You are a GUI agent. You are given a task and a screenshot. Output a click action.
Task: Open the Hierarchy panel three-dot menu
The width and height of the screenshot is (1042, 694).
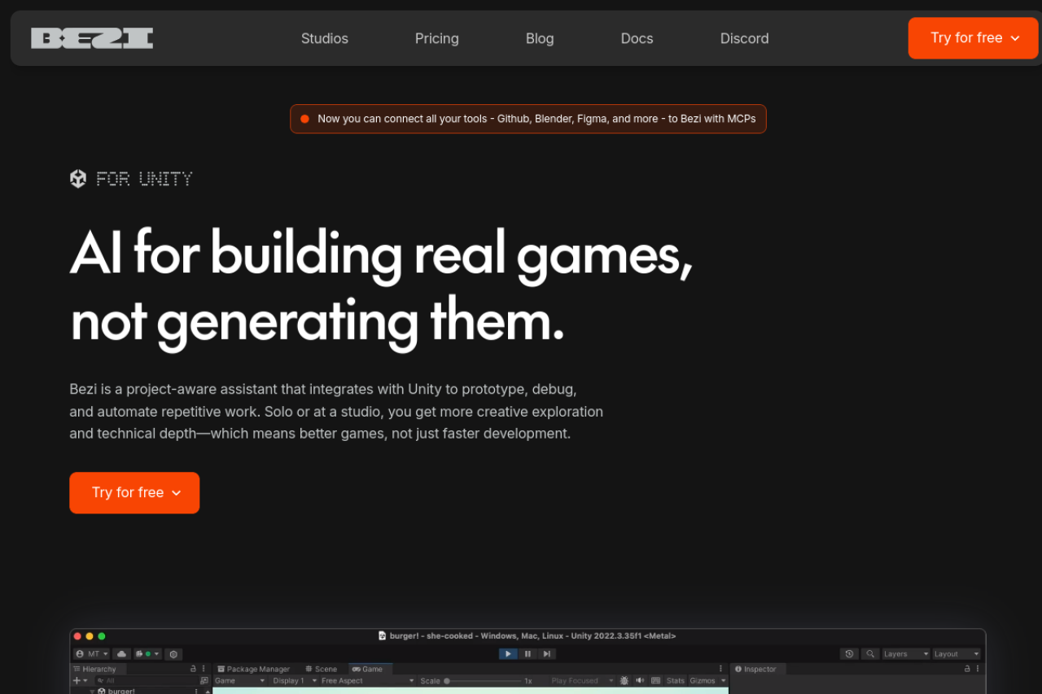click(x=204, y=669)
